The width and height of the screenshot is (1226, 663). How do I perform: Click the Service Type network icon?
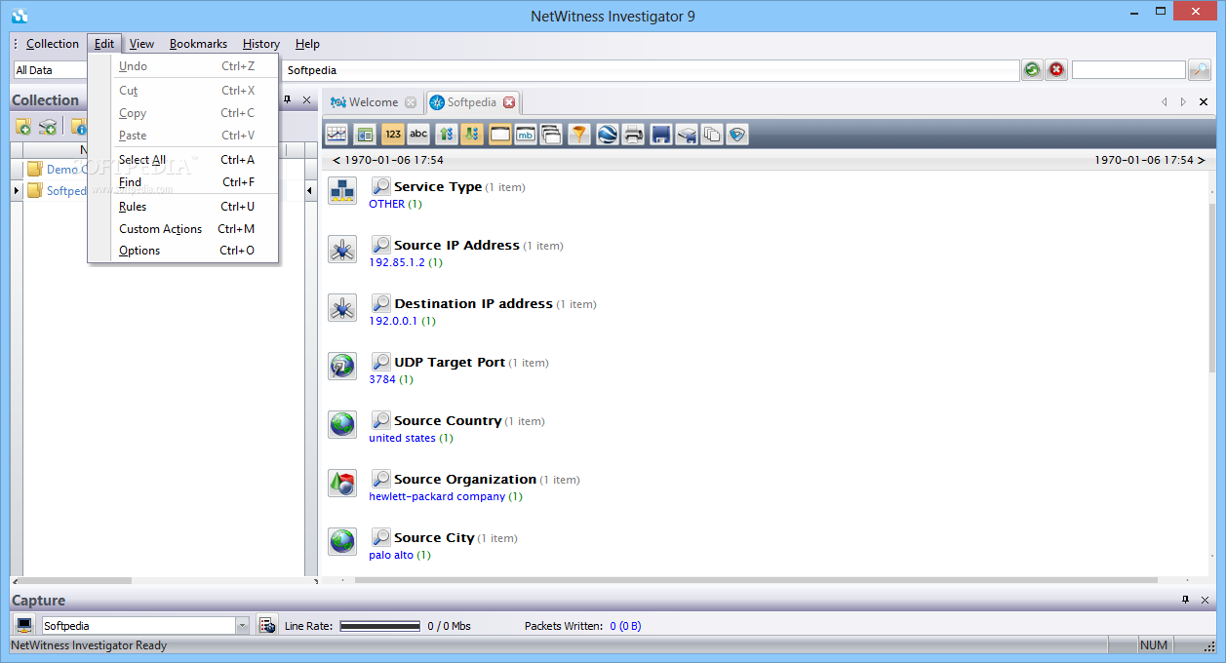point(342,191)
